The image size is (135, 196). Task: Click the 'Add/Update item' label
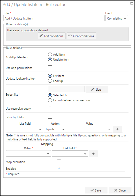click(x=17, y=57)
